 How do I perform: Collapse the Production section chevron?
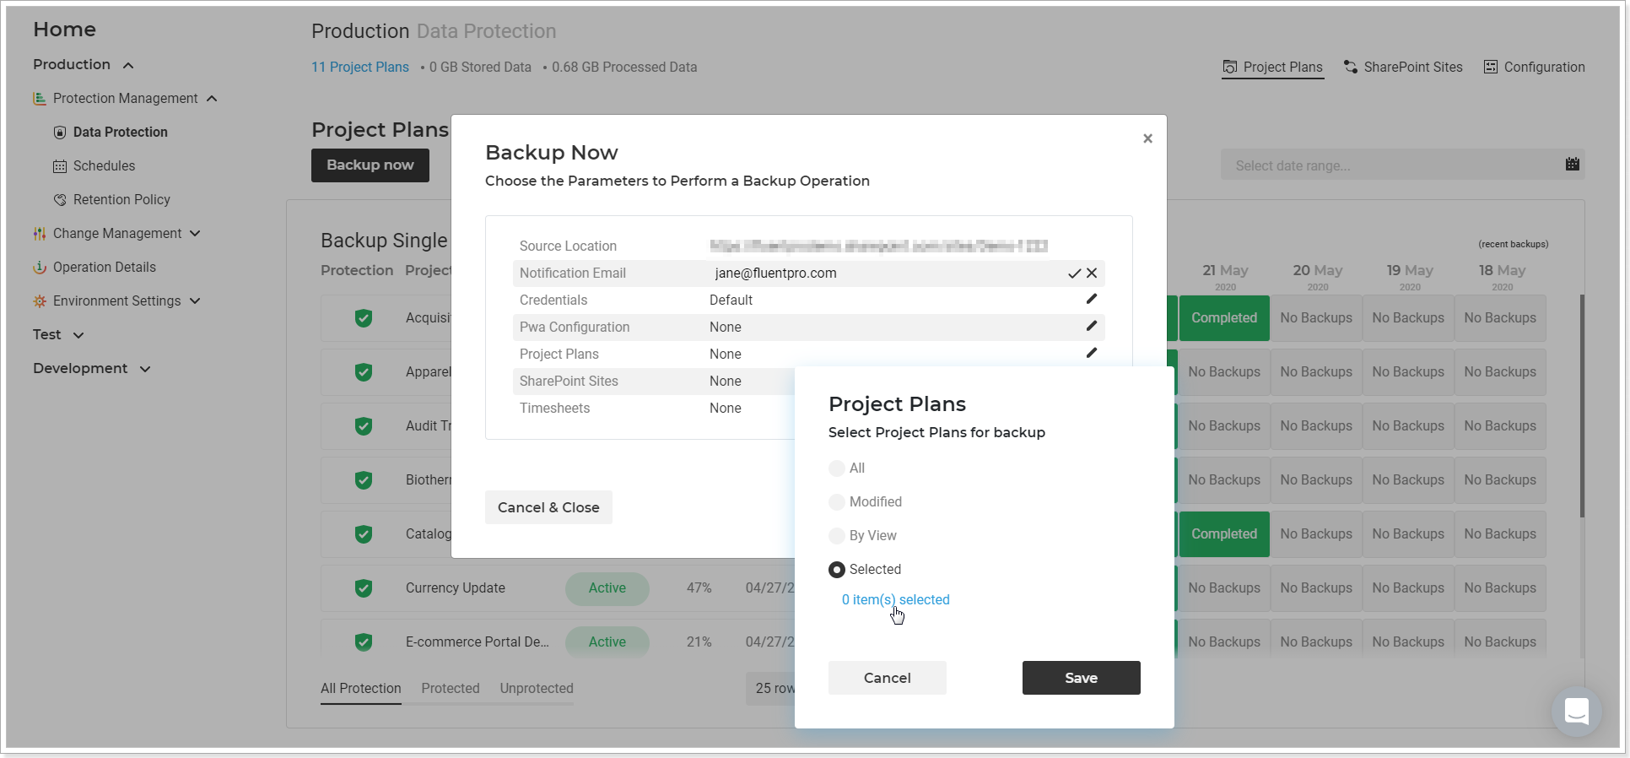pos(128,66)
